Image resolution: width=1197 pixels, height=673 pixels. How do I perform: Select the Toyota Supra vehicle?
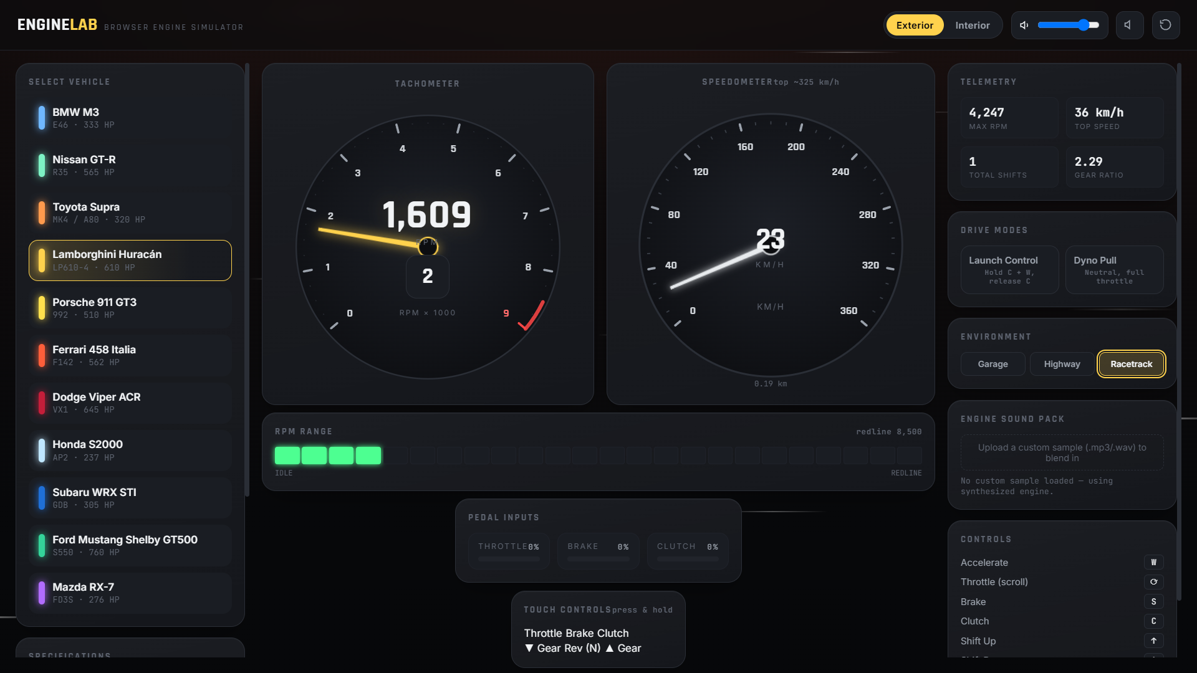tap(130, 212)
